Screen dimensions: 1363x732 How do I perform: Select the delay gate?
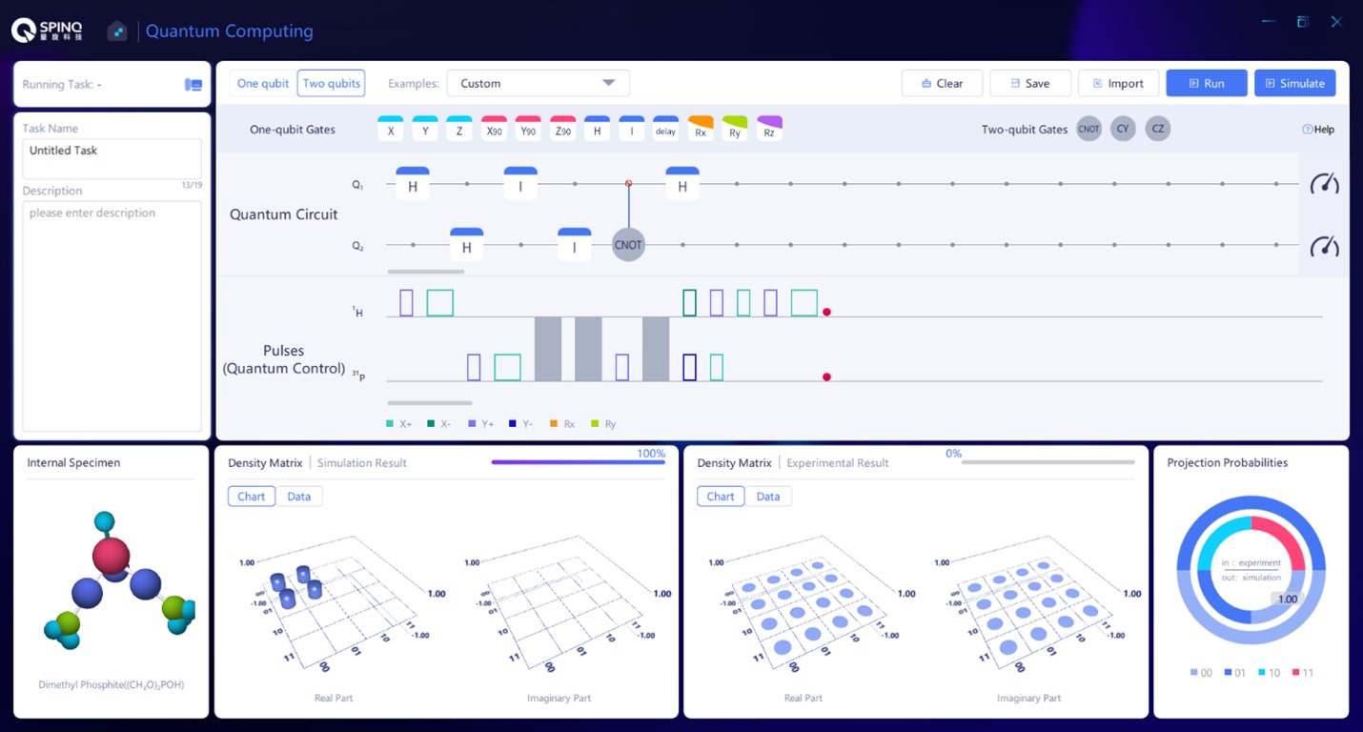coord(665,129)
